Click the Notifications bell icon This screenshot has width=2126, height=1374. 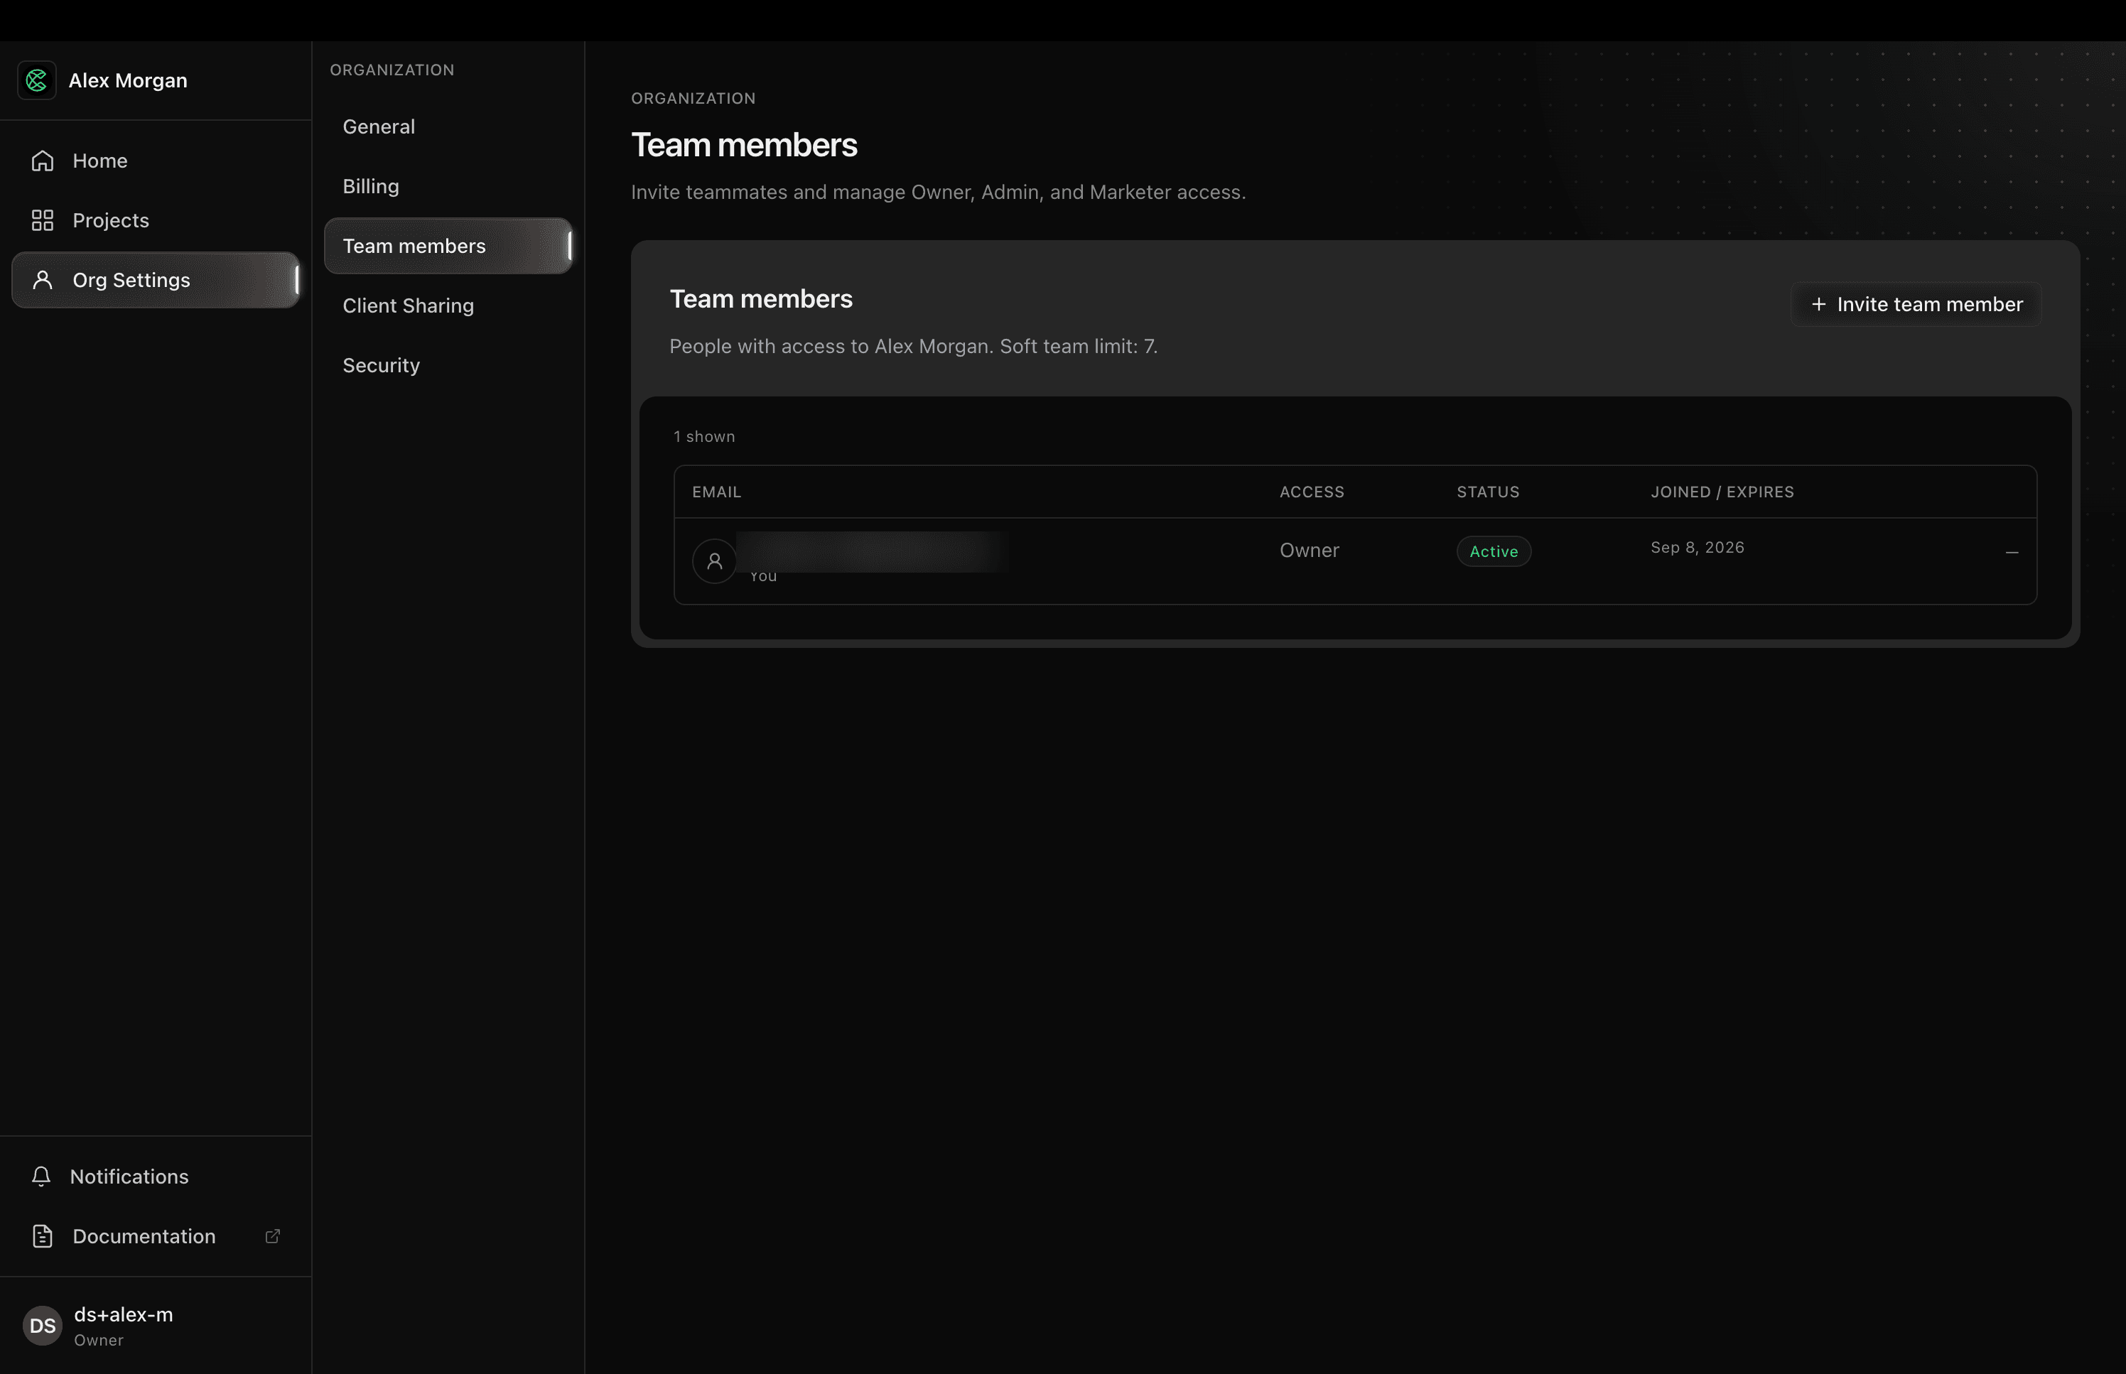click(x=41, y=1176)
